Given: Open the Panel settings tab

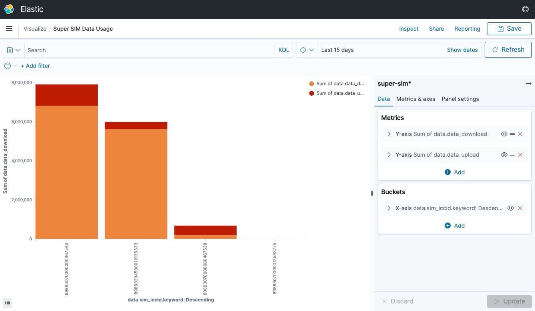Looking at the screenshot, I should [x=460, y=99].
